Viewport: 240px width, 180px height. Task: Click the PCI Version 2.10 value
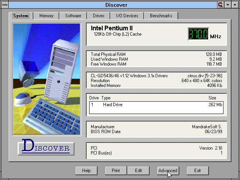click(x=211, y=148)
